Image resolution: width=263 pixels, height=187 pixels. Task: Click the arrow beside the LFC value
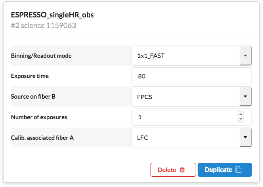pyautogui.click(x=246, y=137)
